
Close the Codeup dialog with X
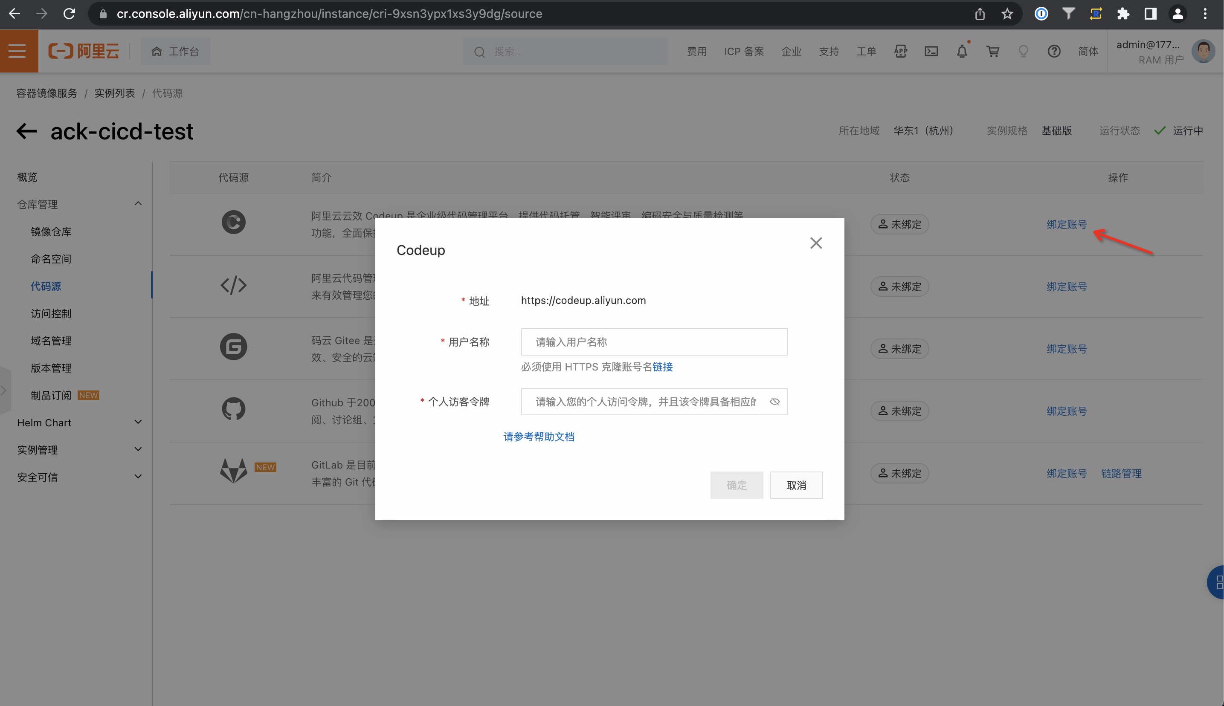816,243
